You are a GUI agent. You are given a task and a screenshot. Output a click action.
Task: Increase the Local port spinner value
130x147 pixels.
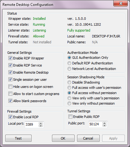tap(41, 123)
